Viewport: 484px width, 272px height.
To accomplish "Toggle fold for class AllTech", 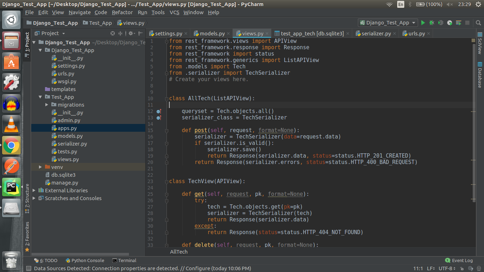I will pos(167,98).
